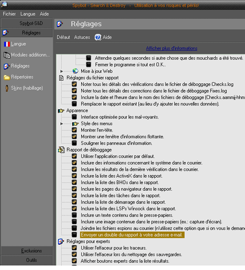The height and width of the screenshot is (270, 245).
Task: Click text Joindre les fichiers espions au courrier
Action: [x=163, y=228]
